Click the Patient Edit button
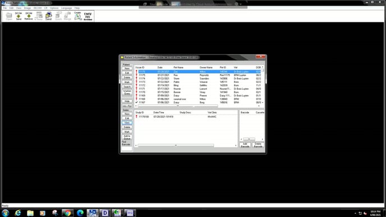Viewport: 386px width, 217px height. point(127,73)
